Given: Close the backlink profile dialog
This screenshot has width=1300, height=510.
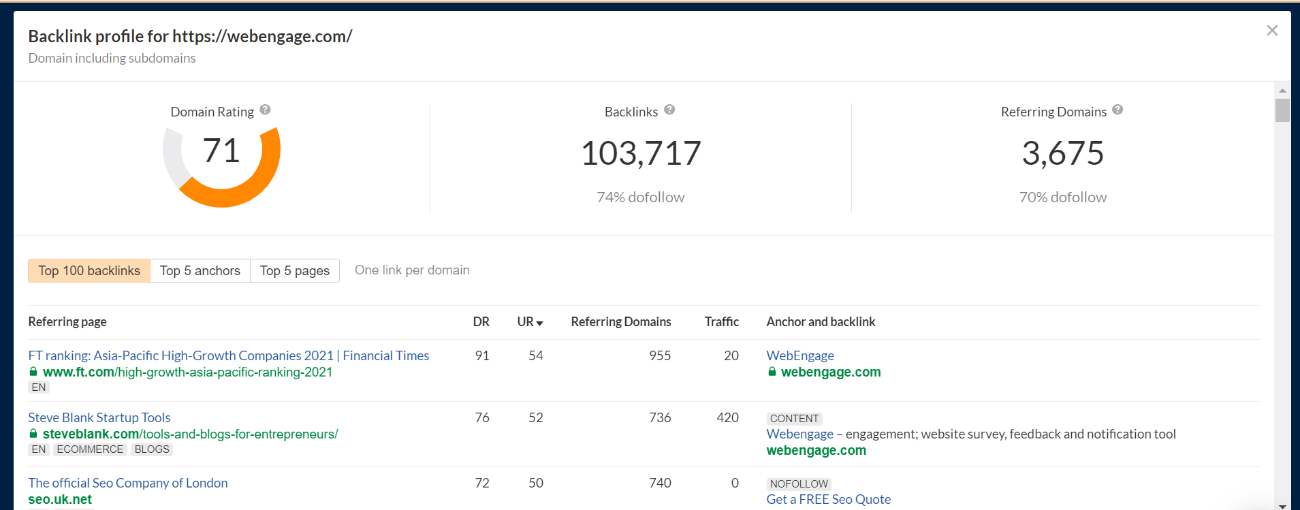Looking at the screenshot, I should pos(1271,31).
